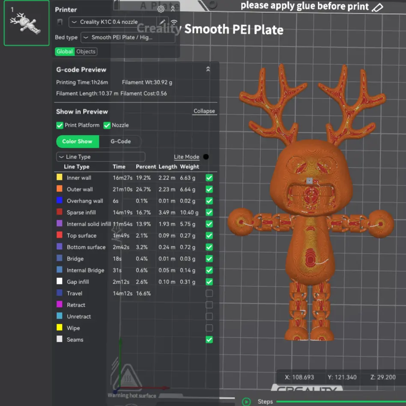Click the printer Wi-Fi connection icon
Screen dimensions: 406x406
(x=174, y=22)
